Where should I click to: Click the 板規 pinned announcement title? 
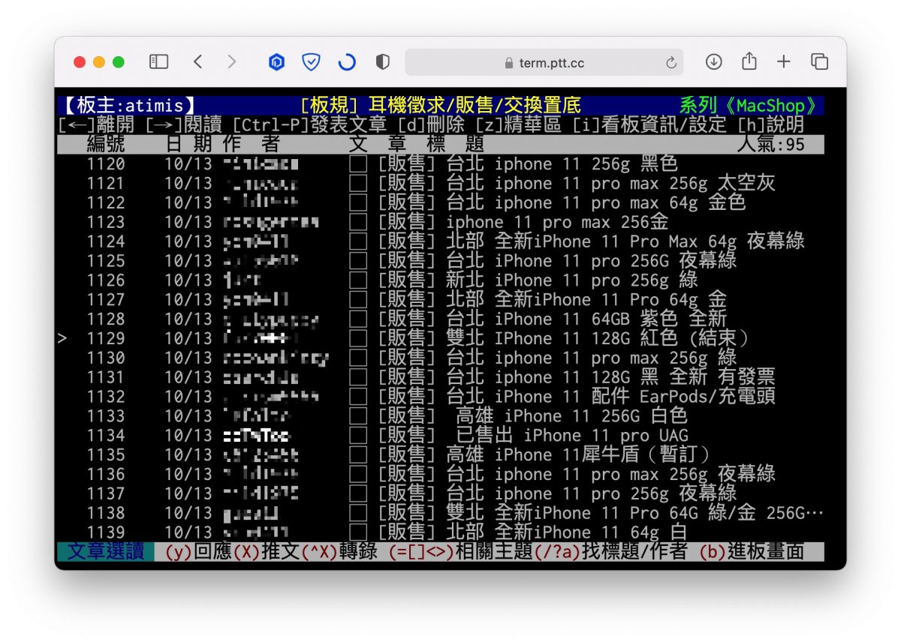[x=440, y=106]
